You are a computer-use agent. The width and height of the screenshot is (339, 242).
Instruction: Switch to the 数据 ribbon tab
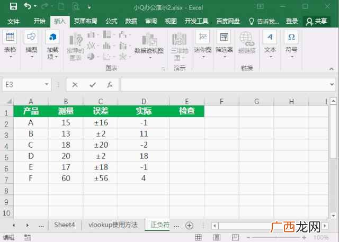[x=131, y=21]
